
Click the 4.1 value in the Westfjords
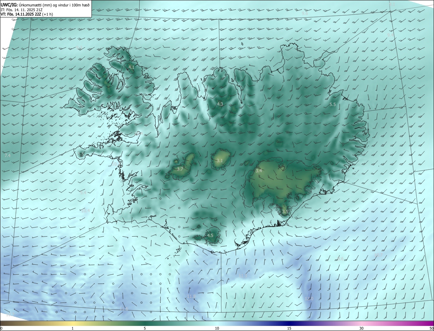coord(131,67)
